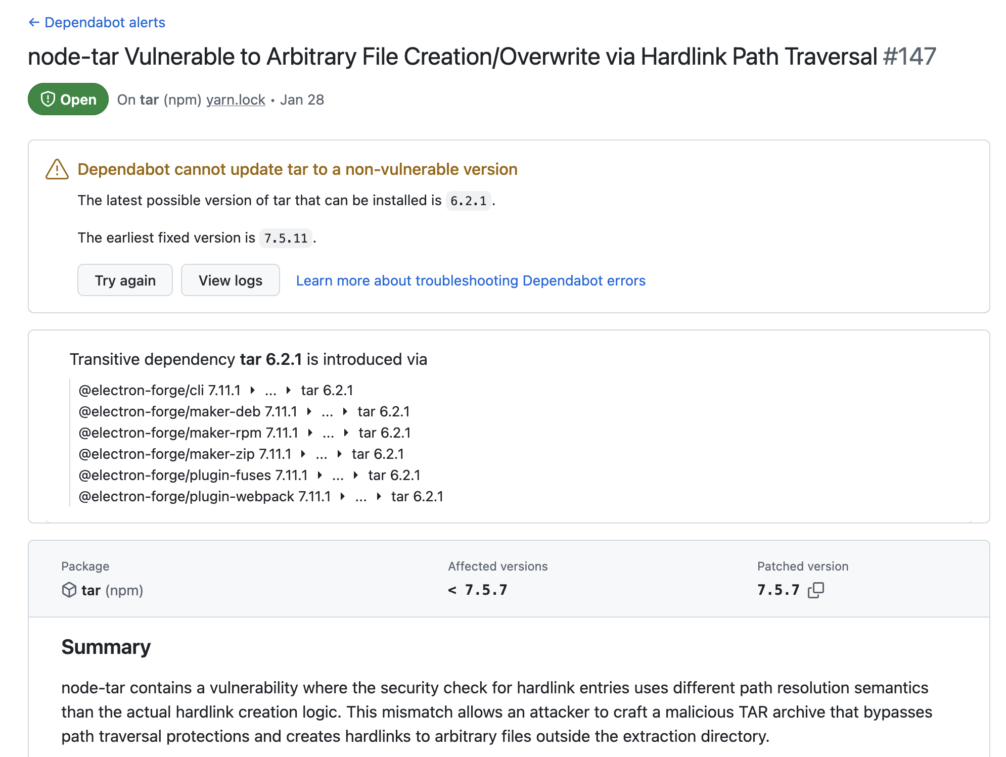
Task: Click the yellow warning triangle icon
Action: click(x=57, y=169)
